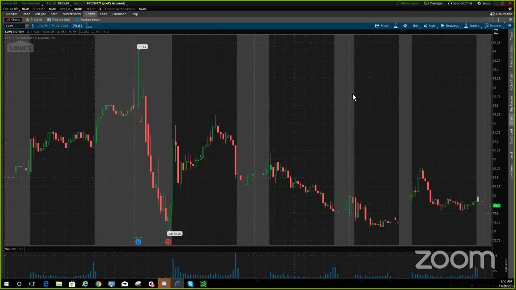Click the LOW symbol input field
This screenshot has height=290, width=516.
[x=15, y=26]
